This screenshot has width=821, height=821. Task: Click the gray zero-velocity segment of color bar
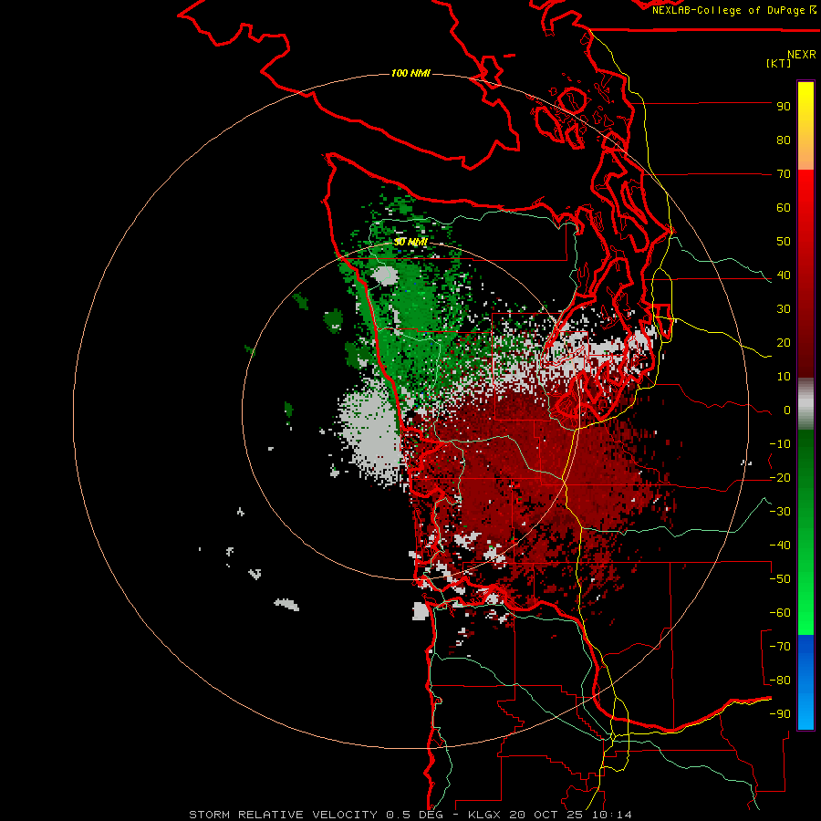[805, 404]
